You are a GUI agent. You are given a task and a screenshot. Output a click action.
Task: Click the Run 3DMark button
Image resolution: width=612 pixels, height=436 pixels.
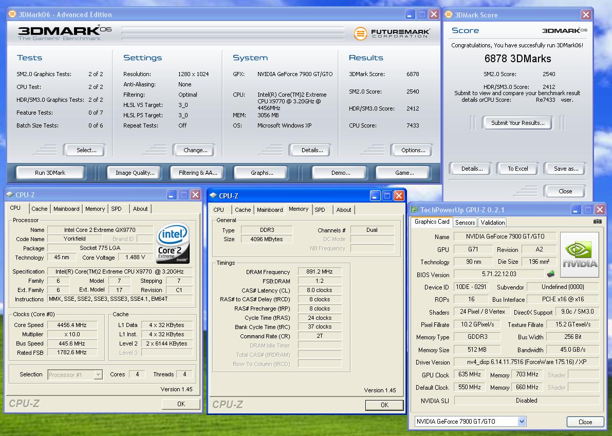pyautogui.click(x=50, y=173)
